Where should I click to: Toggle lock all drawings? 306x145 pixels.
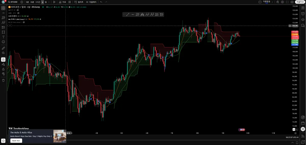coord(3,69)
